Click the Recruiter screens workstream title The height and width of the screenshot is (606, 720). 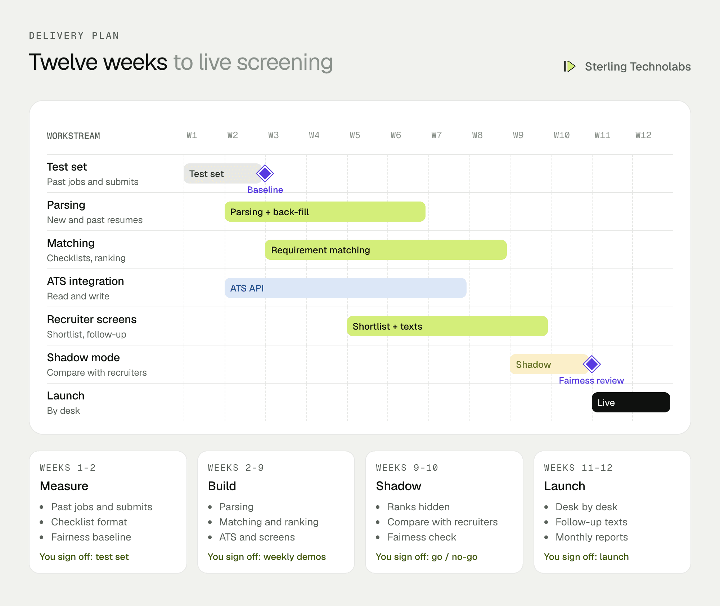coord(92,320)
